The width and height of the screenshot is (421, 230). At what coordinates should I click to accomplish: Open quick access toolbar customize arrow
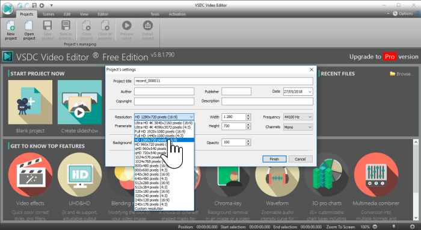coord(51,5)
